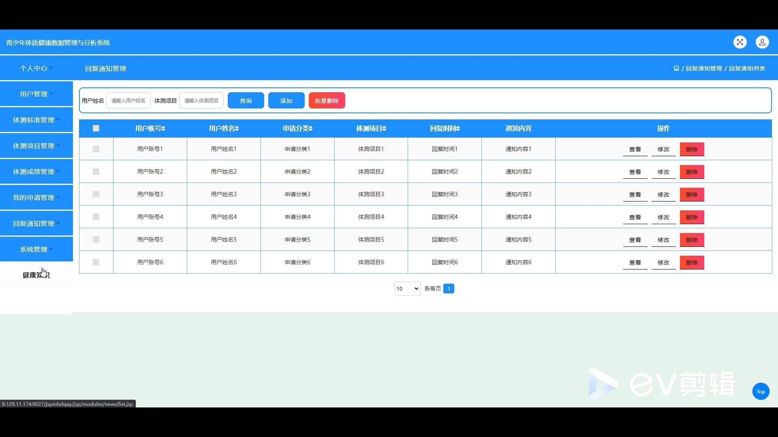Check the checkbox for 用户账号4 row

click(x=96, y=217)
